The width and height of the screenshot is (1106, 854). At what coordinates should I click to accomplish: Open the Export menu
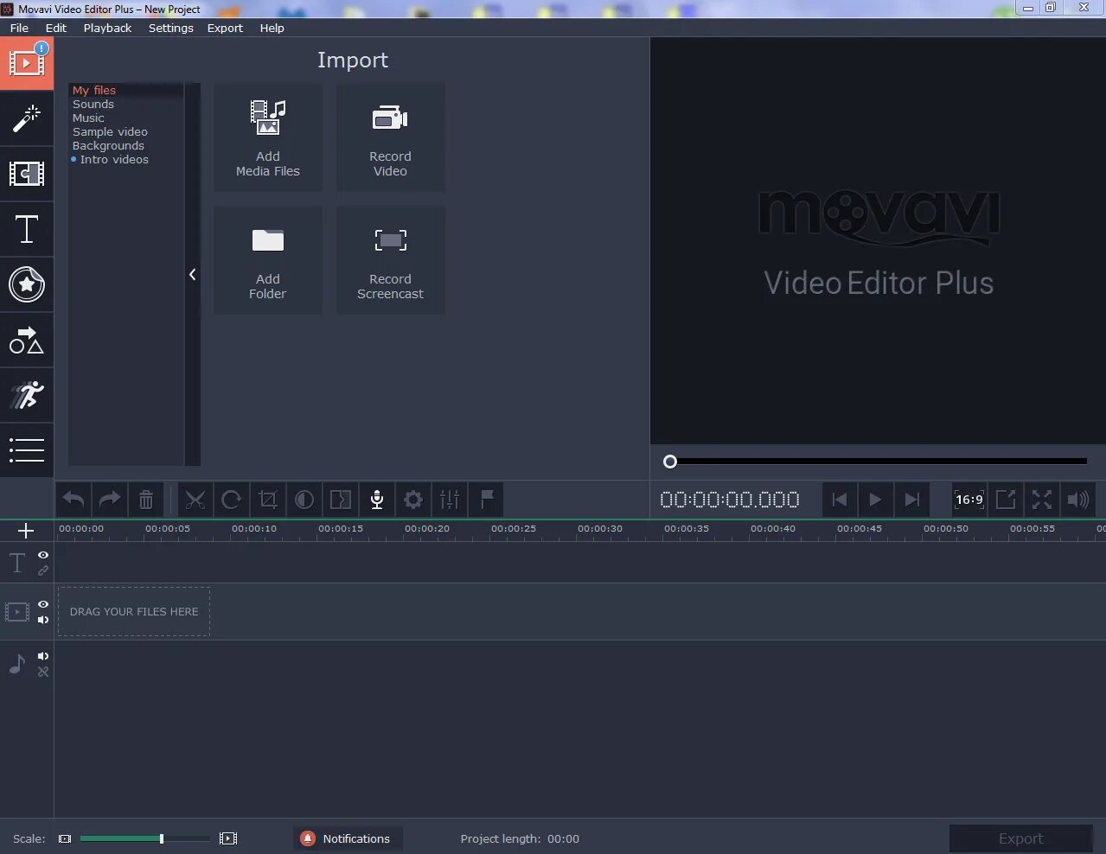click(x=225, y=28)
